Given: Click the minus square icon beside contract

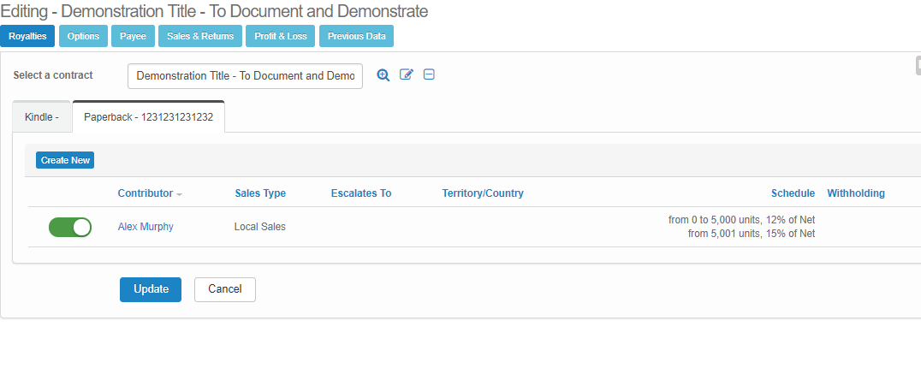Looking at the screenshot, I should tap(429, 75).
